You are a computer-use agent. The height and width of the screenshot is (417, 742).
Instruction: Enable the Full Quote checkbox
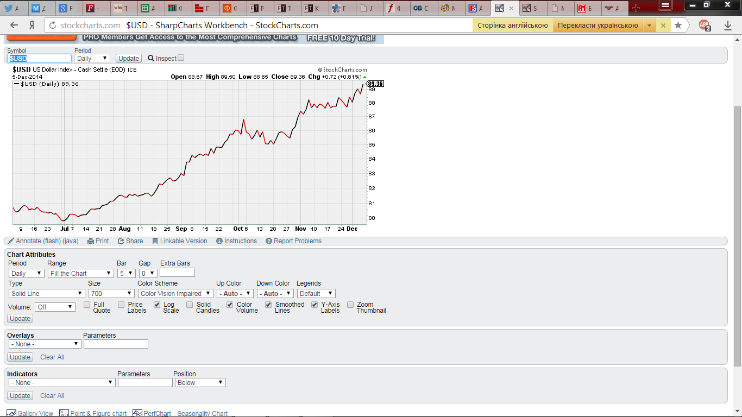87,305
